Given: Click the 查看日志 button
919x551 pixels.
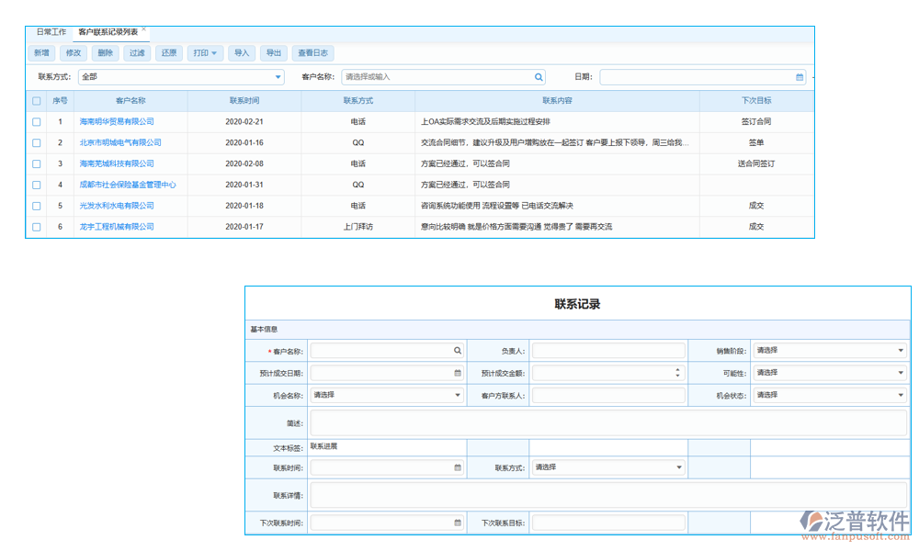Looking at the screenshot, I should point(313,52).
